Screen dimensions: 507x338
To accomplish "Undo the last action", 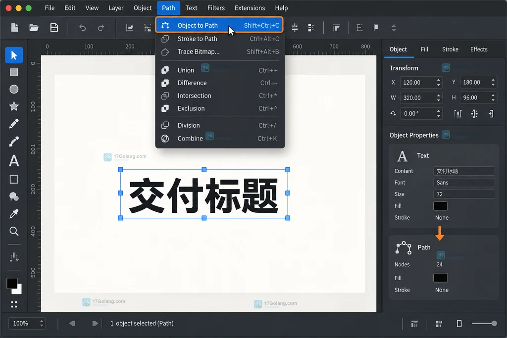I will tap(83, 28).
